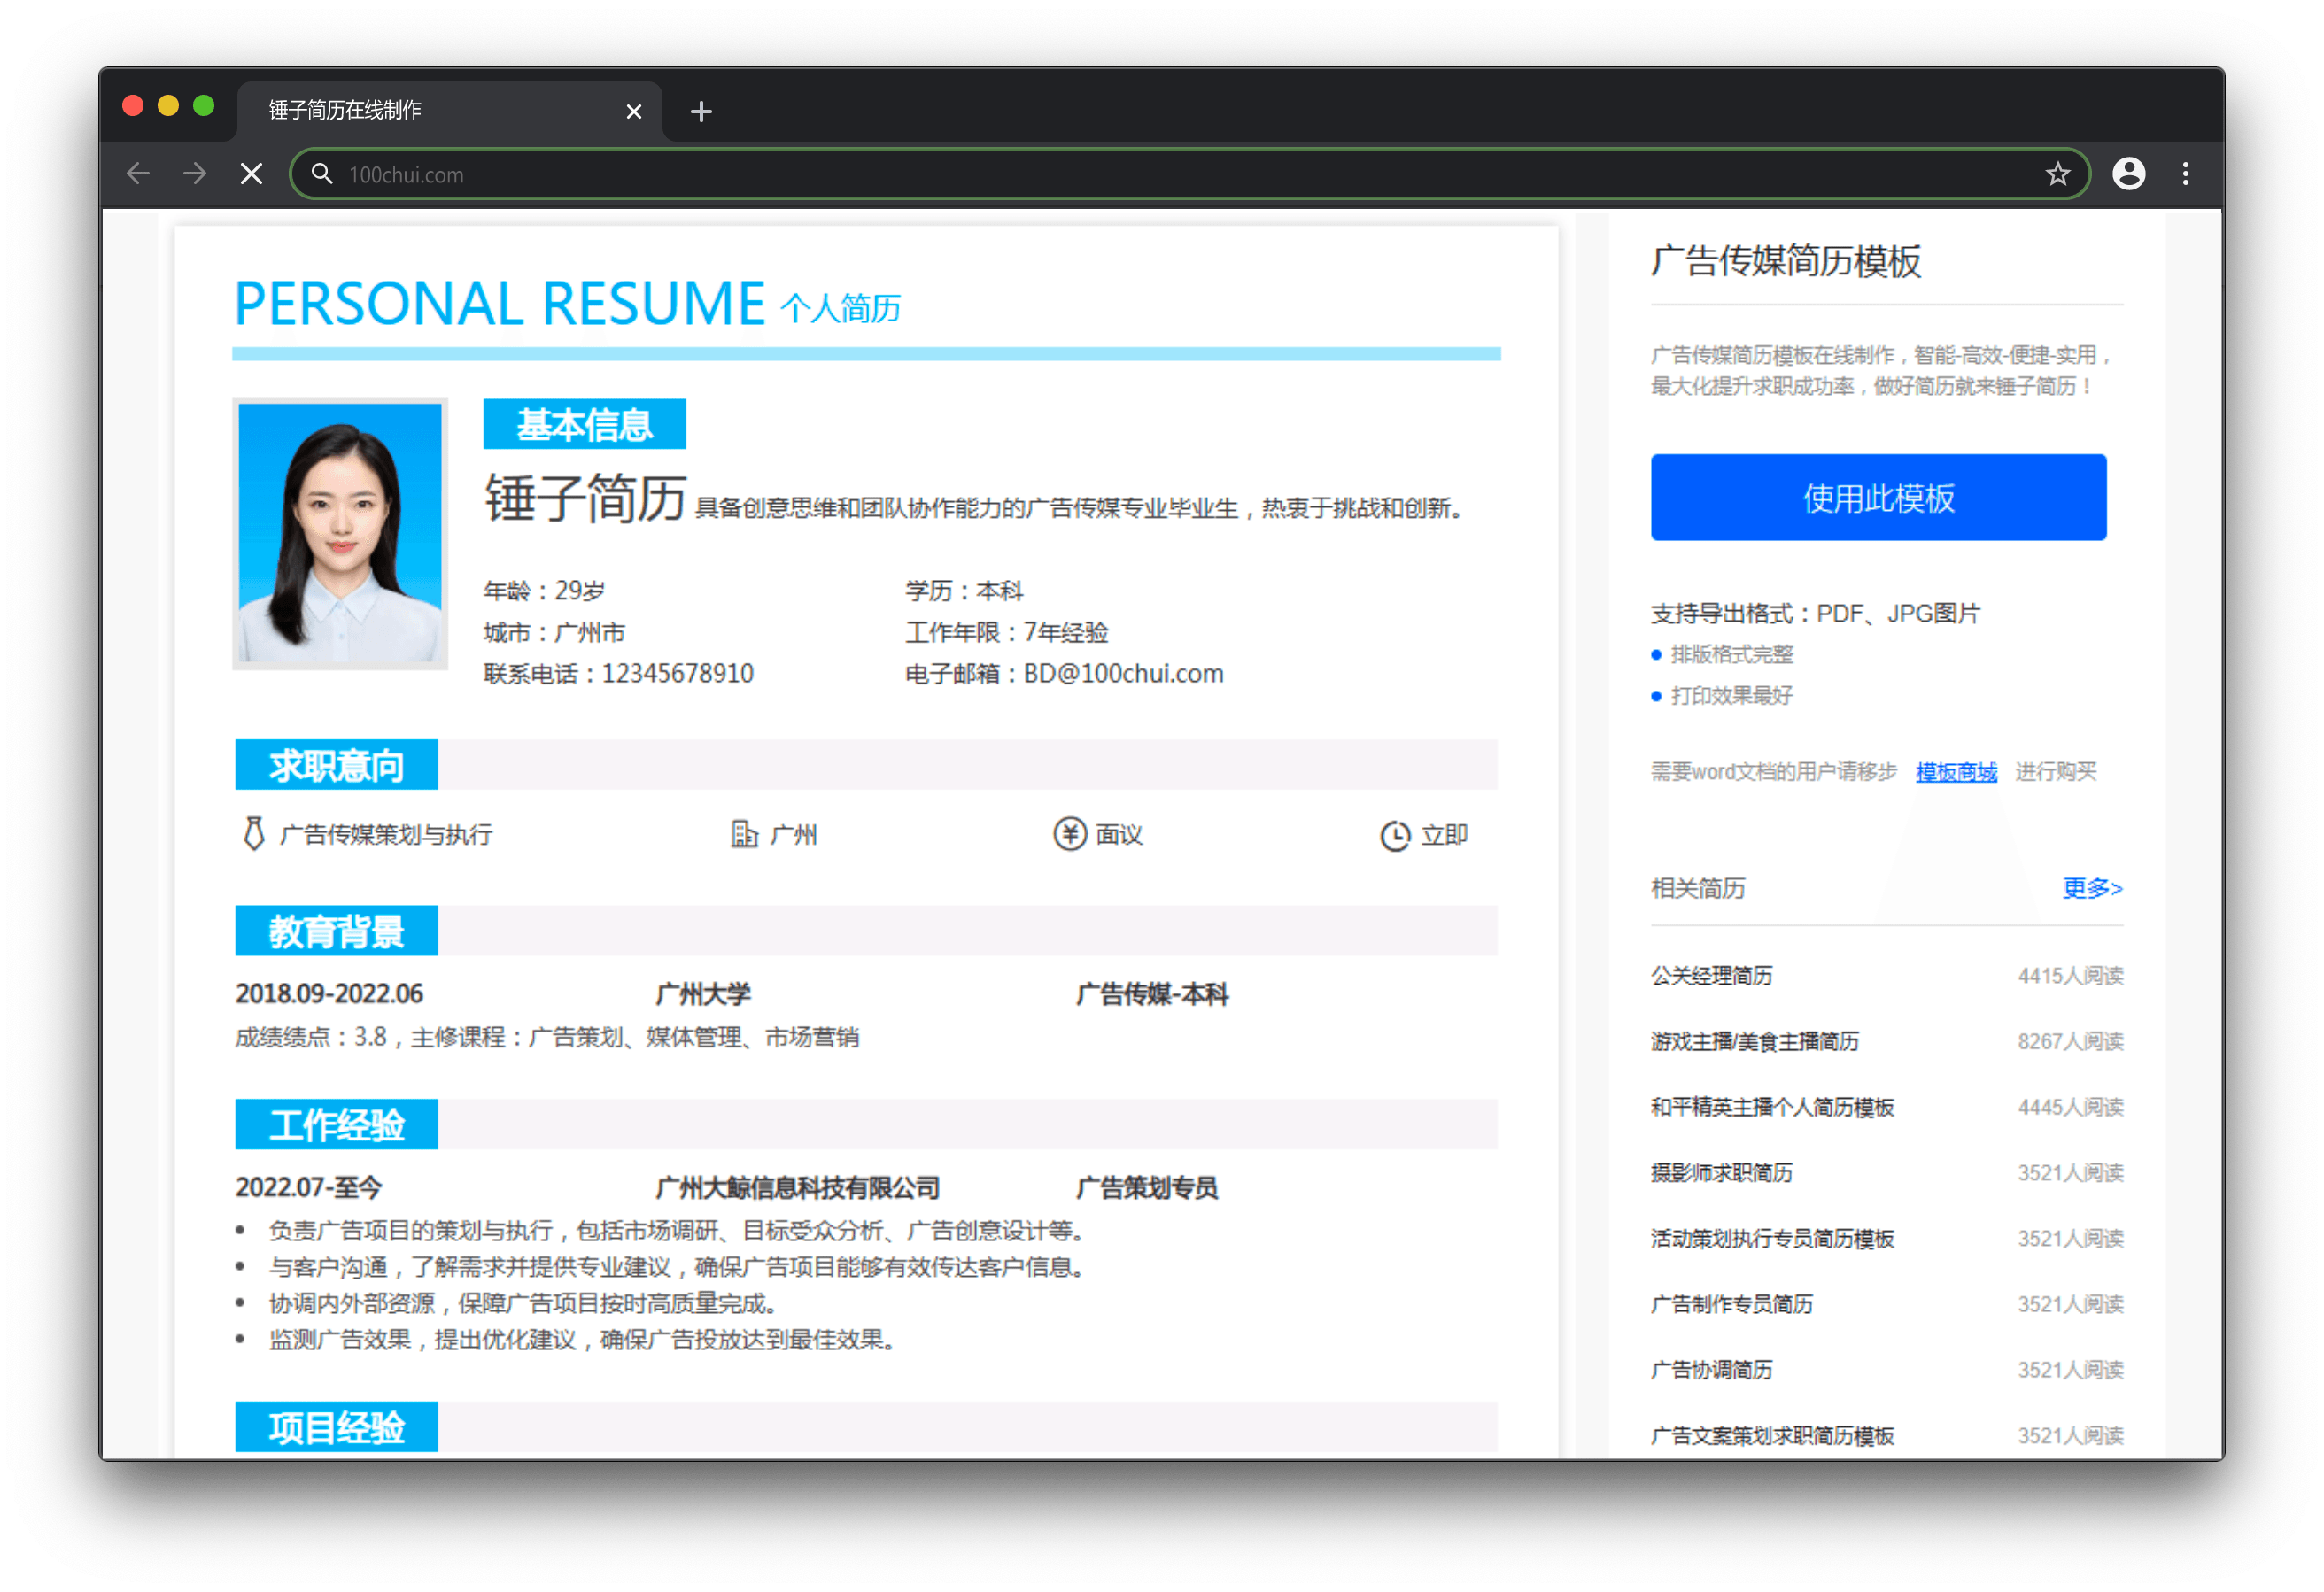Image resolution: width=2324 pixels, height=1592 pixels.
Task: Click the 排版格式完整 bullet item
Action: [x=1731, y=654]
